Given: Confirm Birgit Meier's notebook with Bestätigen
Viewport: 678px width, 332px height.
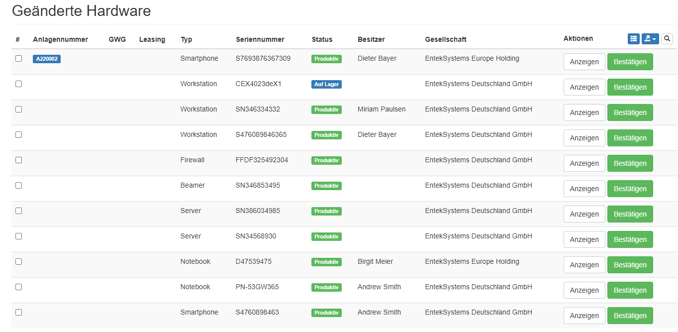Looking at the screenshot, I should point(630,264).
